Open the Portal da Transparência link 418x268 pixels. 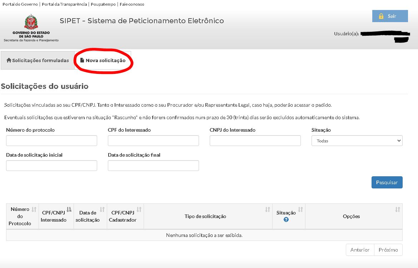[x=64, y=4]
